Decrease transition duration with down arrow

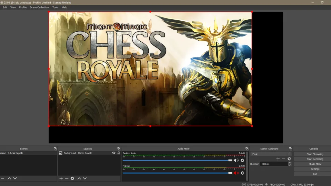tap(290, 165)
